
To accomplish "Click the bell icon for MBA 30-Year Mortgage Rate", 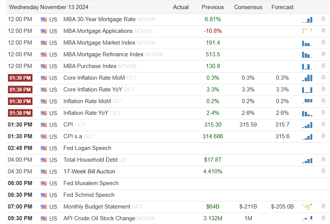I will (323, 19).
